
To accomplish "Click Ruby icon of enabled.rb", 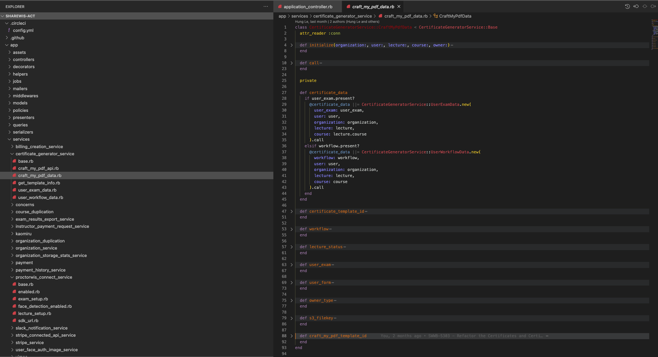I will coord(14,292).
